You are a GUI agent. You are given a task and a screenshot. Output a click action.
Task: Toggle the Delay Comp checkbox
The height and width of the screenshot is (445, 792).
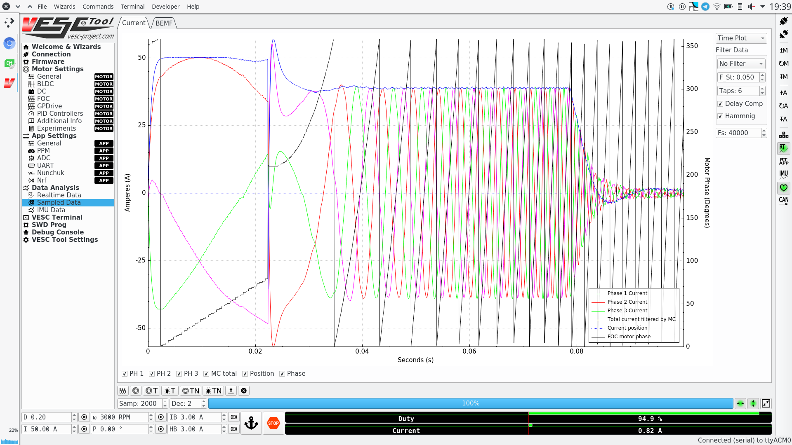720,104
